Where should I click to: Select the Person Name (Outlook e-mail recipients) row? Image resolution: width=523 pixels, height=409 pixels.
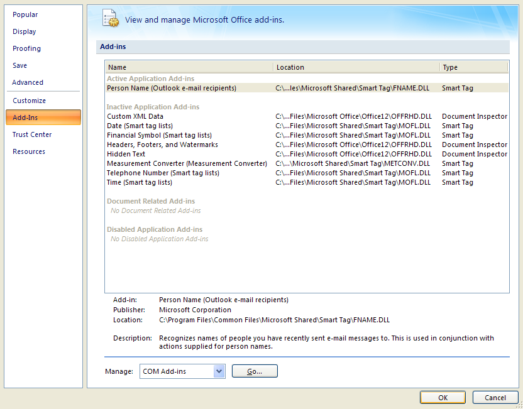click(x=307, y=88)
